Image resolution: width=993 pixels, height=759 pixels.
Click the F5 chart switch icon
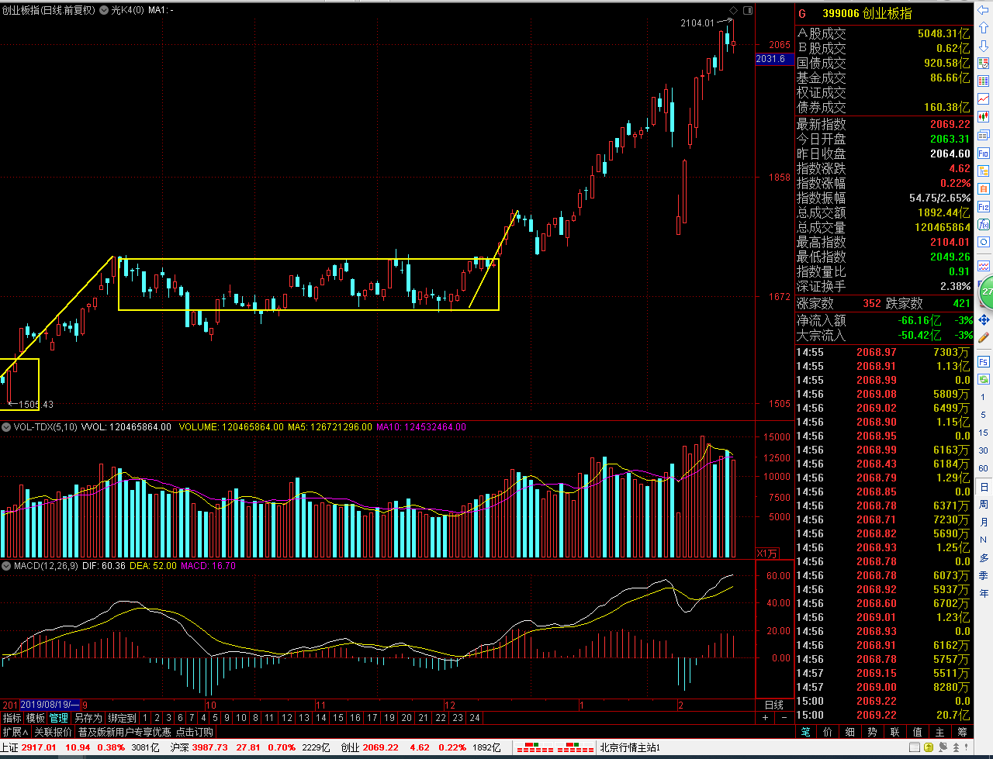(984, 361)
